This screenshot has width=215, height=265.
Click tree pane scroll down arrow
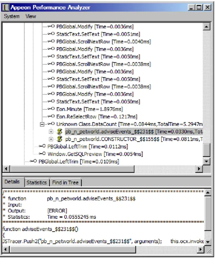click(x=207, y=161)
